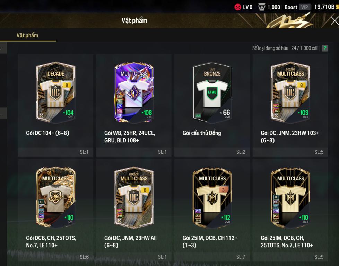The width and height of the screenshot is (339, 266).
Task: Open Gói 25IM, DCB, CH 112+ (1~3) pack
Action: point(212,210)
